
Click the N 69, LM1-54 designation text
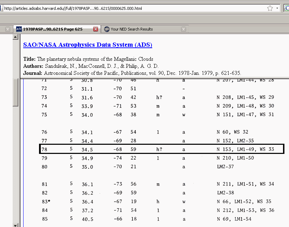234,219
